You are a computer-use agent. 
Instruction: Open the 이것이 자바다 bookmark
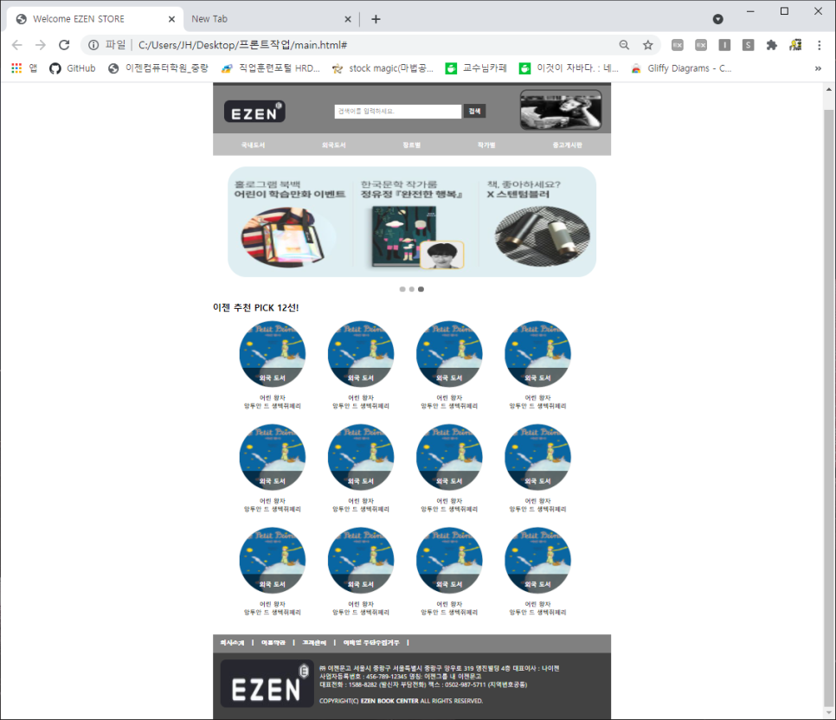tap(569, 68)
